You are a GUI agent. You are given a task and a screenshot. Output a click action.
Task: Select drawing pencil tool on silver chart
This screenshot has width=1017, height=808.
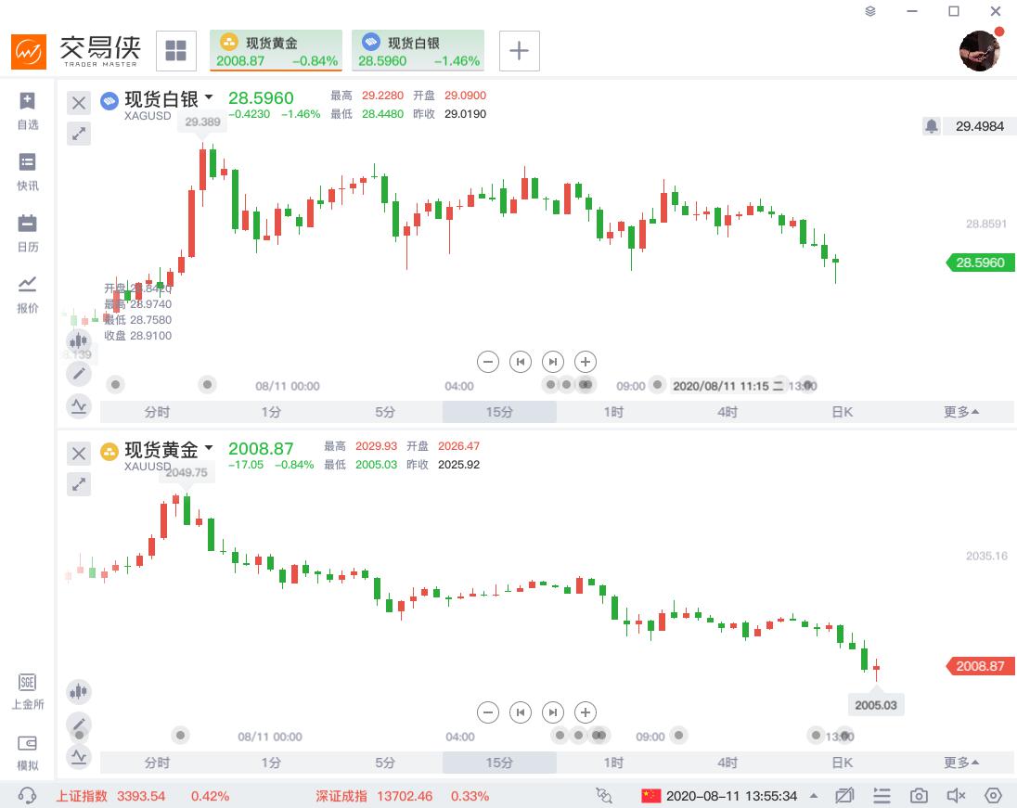[x=79, y=374]
